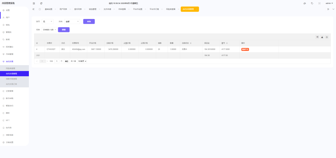Change the 10 条/页 page size selector

pos(82,61)
